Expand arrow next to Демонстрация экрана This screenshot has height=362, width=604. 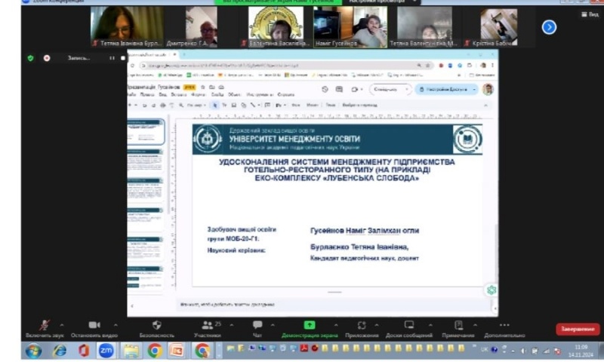coord(336,325)
